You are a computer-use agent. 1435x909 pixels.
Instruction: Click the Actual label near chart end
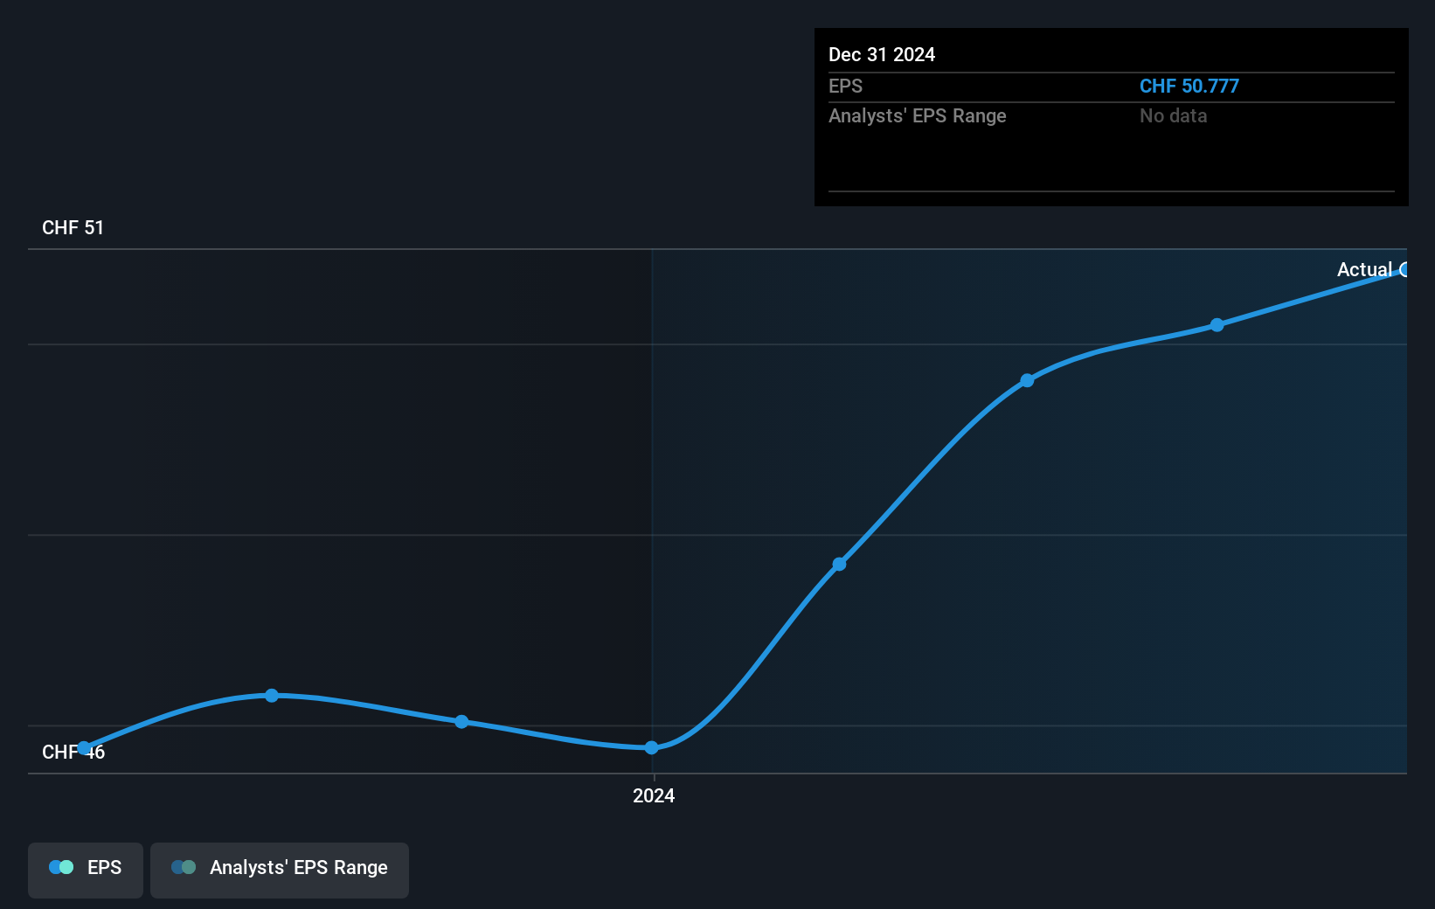click(x=1364, y=269)
